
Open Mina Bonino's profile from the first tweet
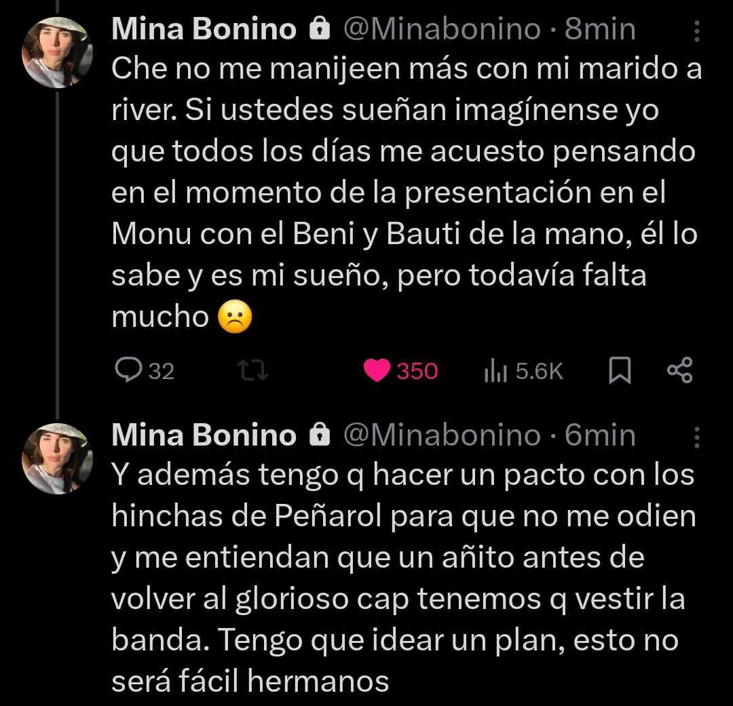(202, 28)
